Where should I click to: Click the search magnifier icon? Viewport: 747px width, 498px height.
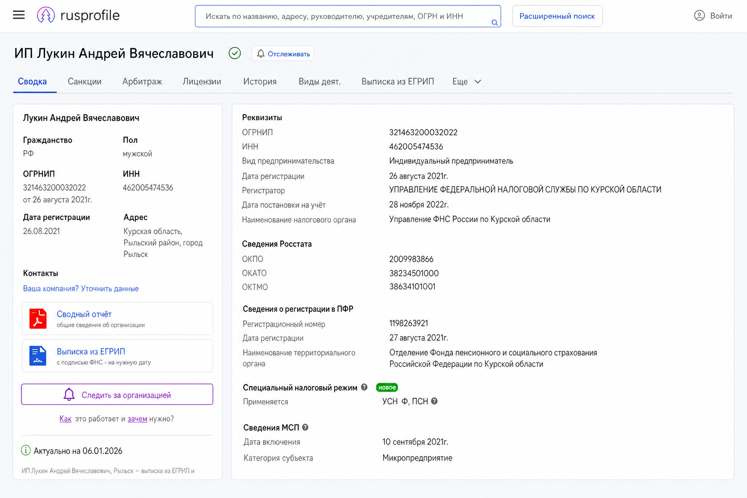click(x=494, y=22)
